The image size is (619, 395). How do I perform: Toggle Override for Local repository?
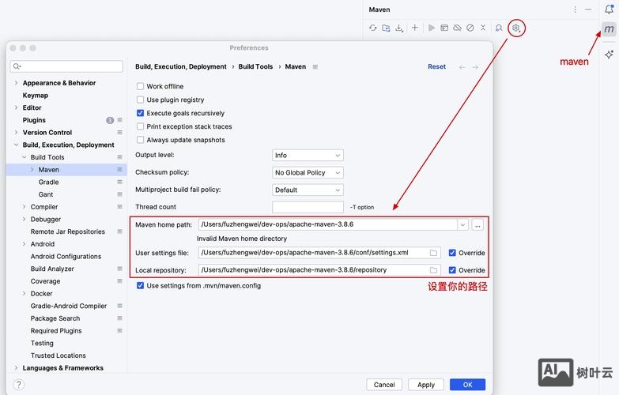pos(452,270)
